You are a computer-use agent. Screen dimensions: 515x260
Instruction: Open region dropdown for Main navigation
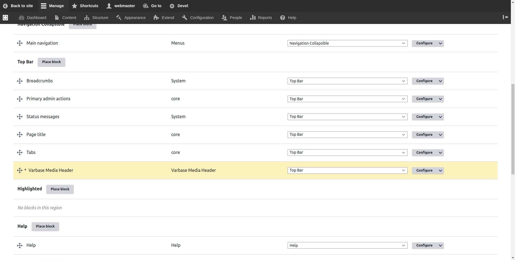pos(347,43)
